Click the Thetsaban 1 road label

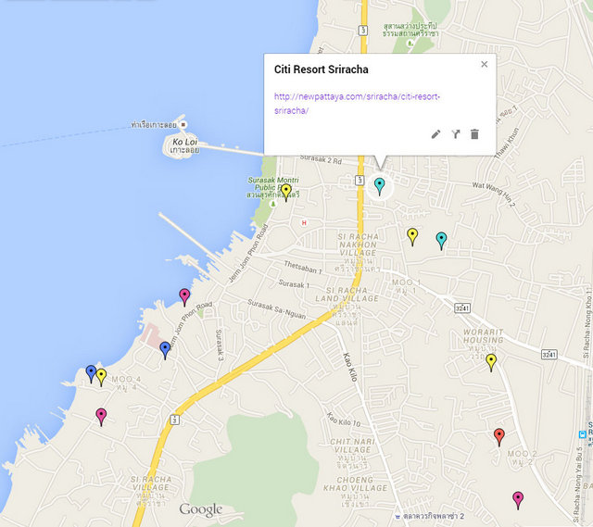coord(303,268)
